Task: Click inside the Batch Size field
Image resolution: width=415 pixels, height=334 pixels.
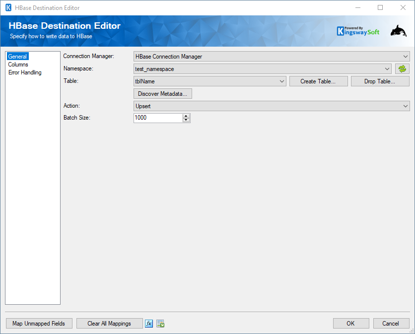Action: (156, 118)
